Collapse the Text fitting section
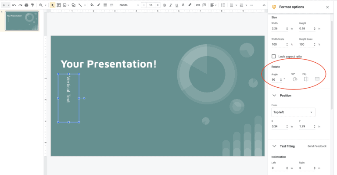The width and height of the screenshot is (337, 175). [274, 146]
